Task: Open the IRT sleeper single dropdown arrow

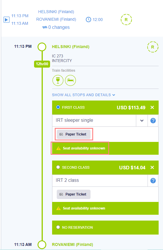Action: [142, 121]
